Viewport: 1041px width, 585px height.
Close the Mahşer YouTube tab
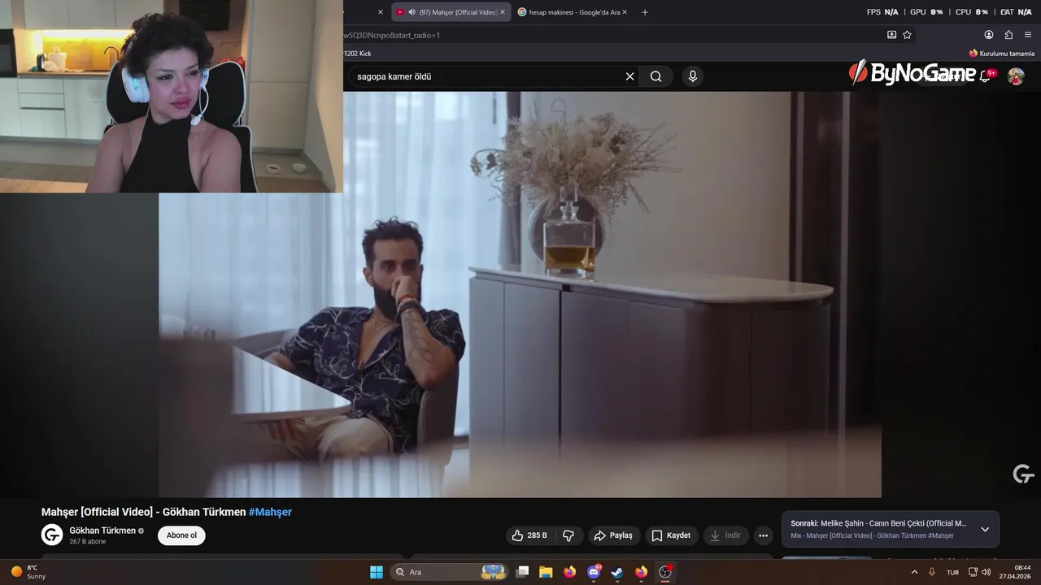pos(503,12)
